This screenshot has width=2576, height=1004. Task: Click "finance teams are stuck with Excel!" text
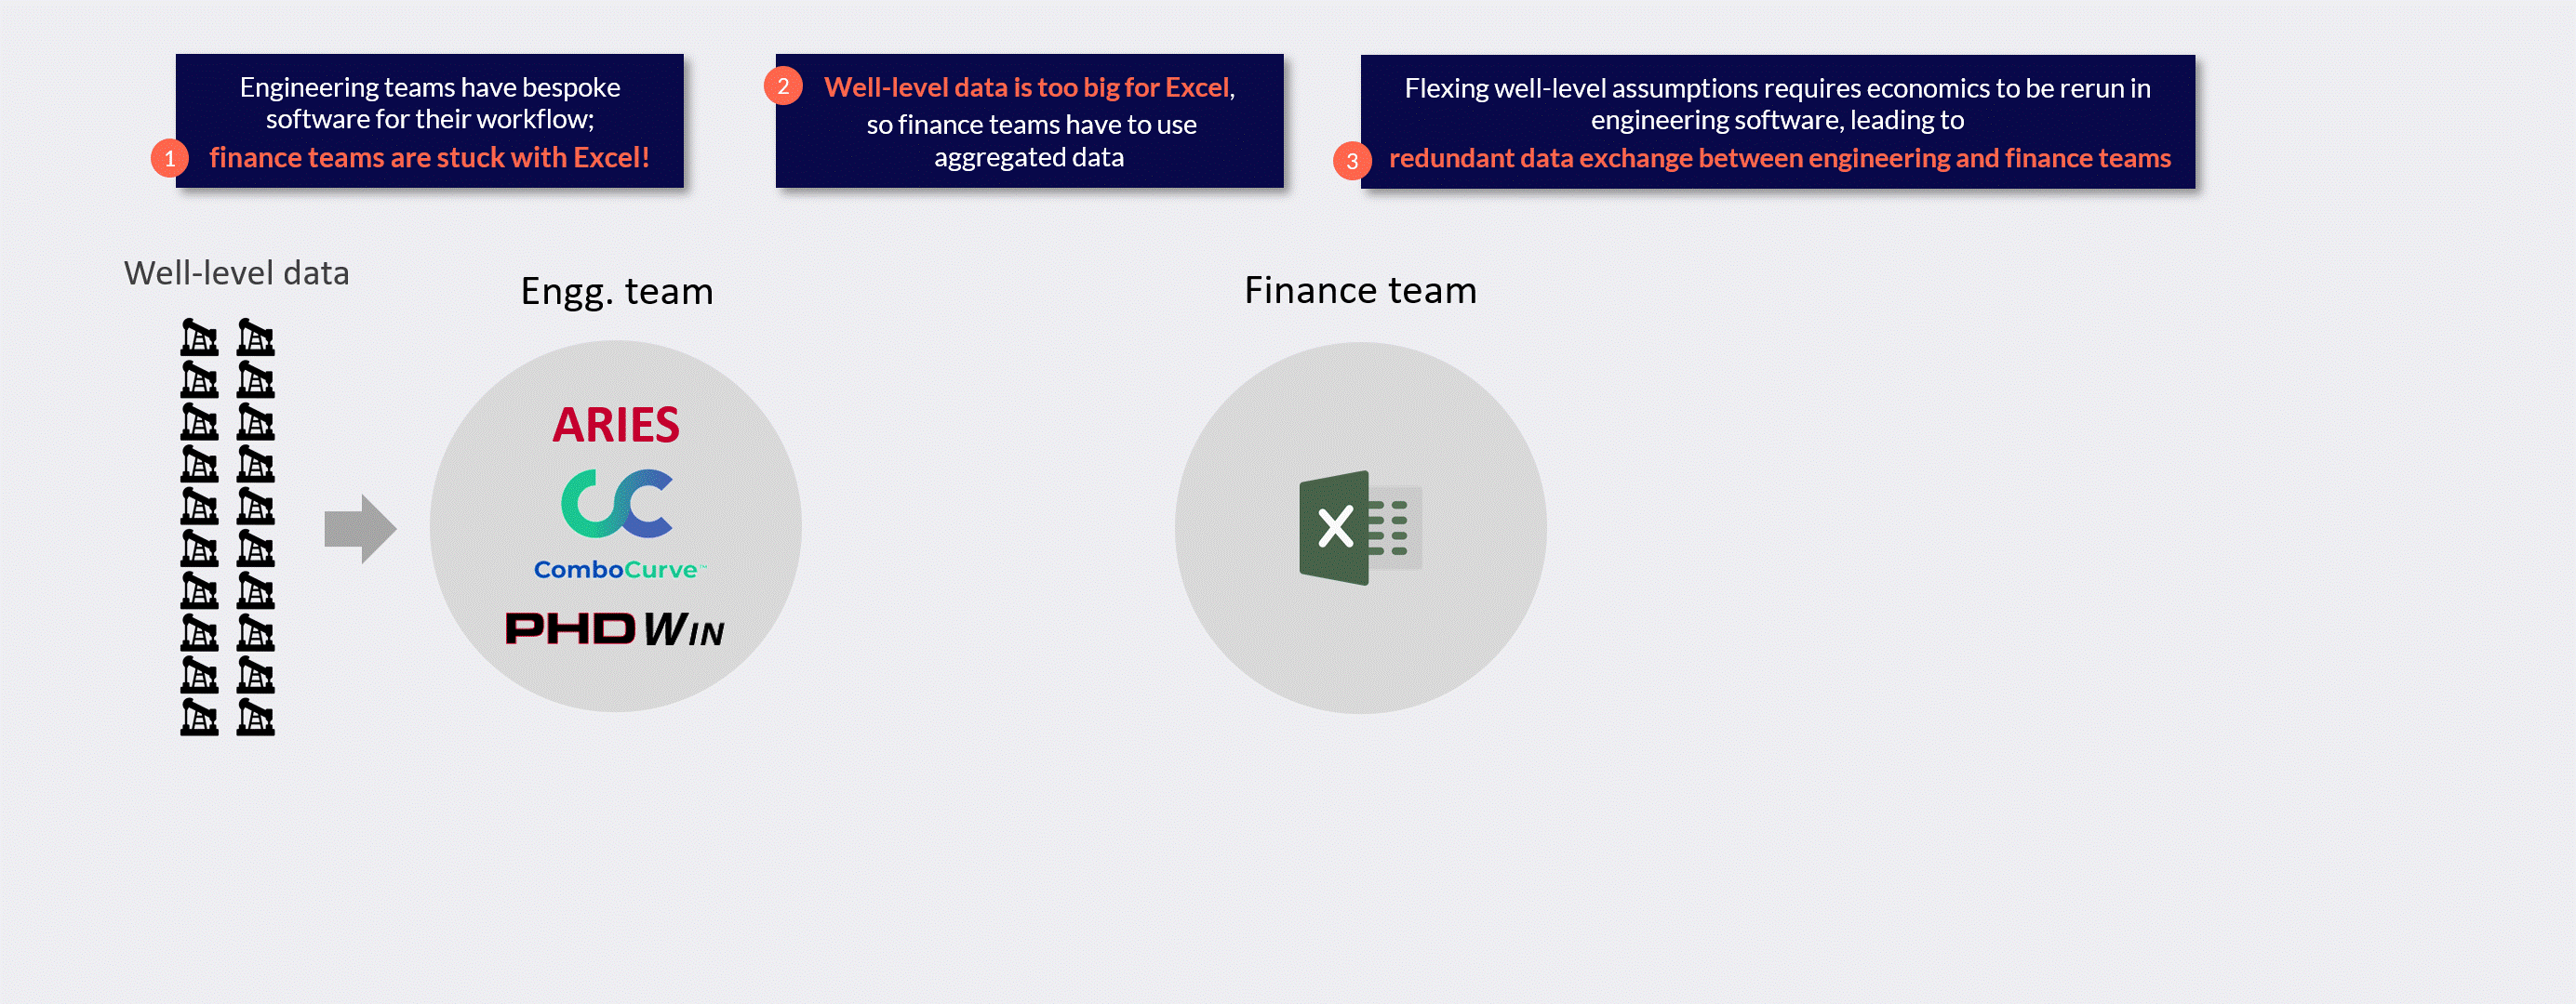tap(429, 158)
